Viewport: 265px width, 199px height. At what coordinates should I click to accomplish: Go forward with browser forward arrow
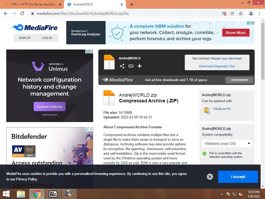point(14,13)
